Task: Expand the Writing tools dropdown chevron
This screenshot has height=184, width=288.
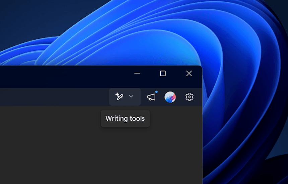Action: point(131,97)
